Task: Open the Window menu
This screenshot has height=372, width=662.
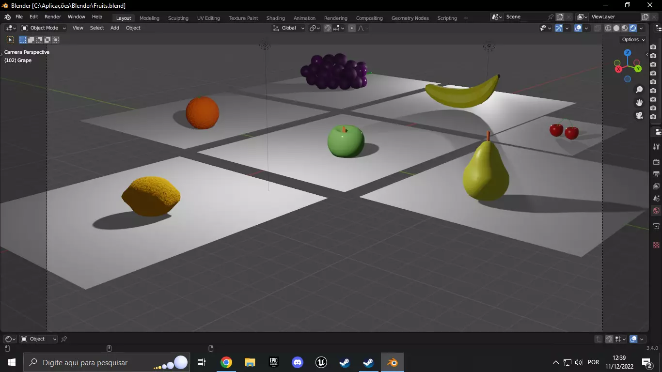Action: [77, 17]
